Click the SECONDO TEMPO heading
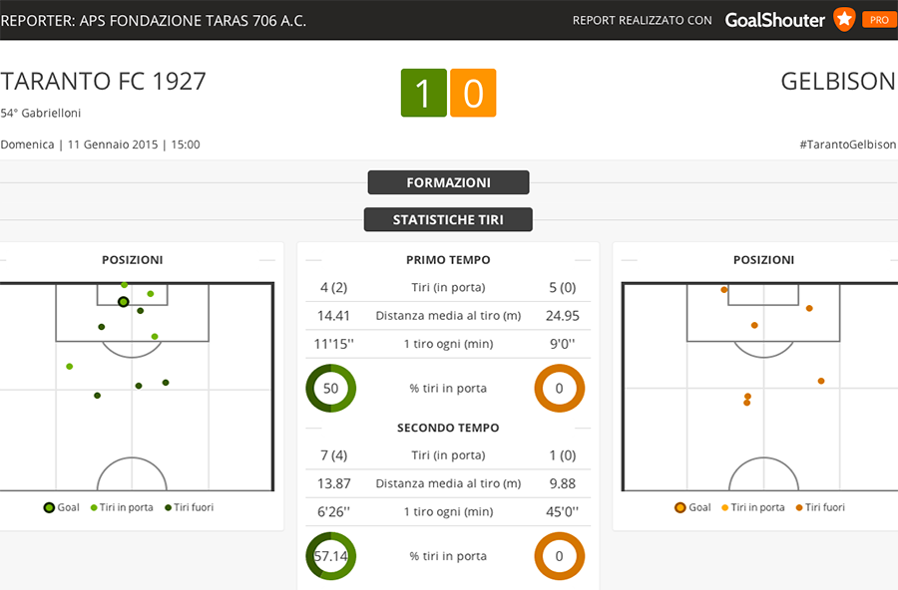The width and height of the screenshot is (898, 590). (x=448, y=428)
